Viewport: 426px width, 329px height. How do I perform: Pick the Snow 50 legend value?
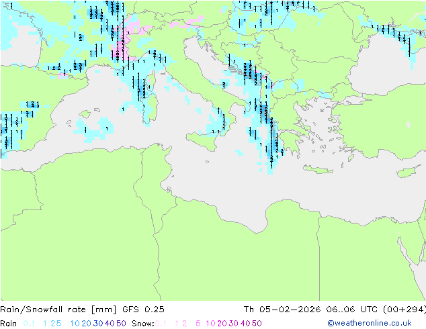[257, 324]
